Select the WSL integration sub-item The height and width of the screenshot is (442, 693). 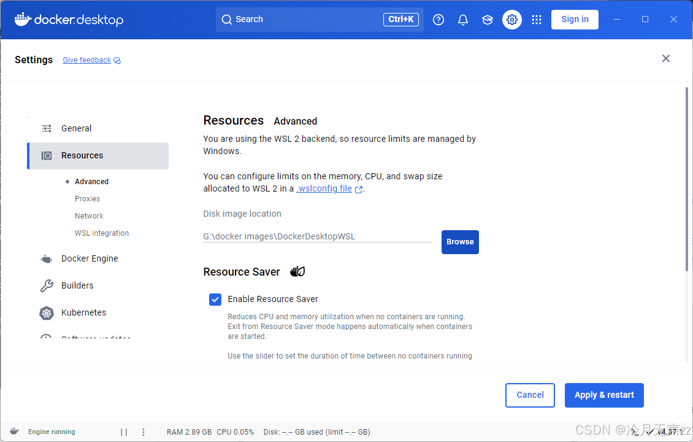click(x=102, y=233)
